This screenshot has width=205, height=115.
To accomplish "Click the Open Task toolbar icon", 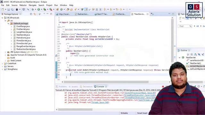I will coord(71,9).
